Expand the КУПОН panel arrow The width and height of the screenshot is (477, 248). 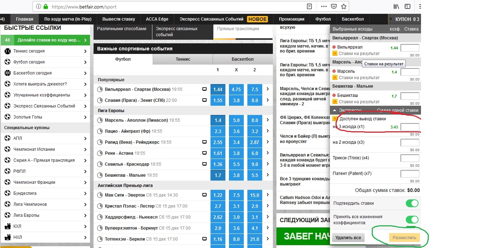click(x=392, y=19)
